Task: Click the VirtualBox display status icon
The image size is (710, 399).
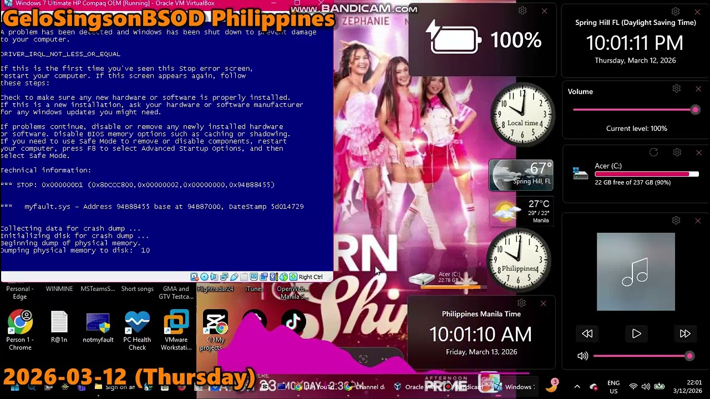Action: coord(254,277)
